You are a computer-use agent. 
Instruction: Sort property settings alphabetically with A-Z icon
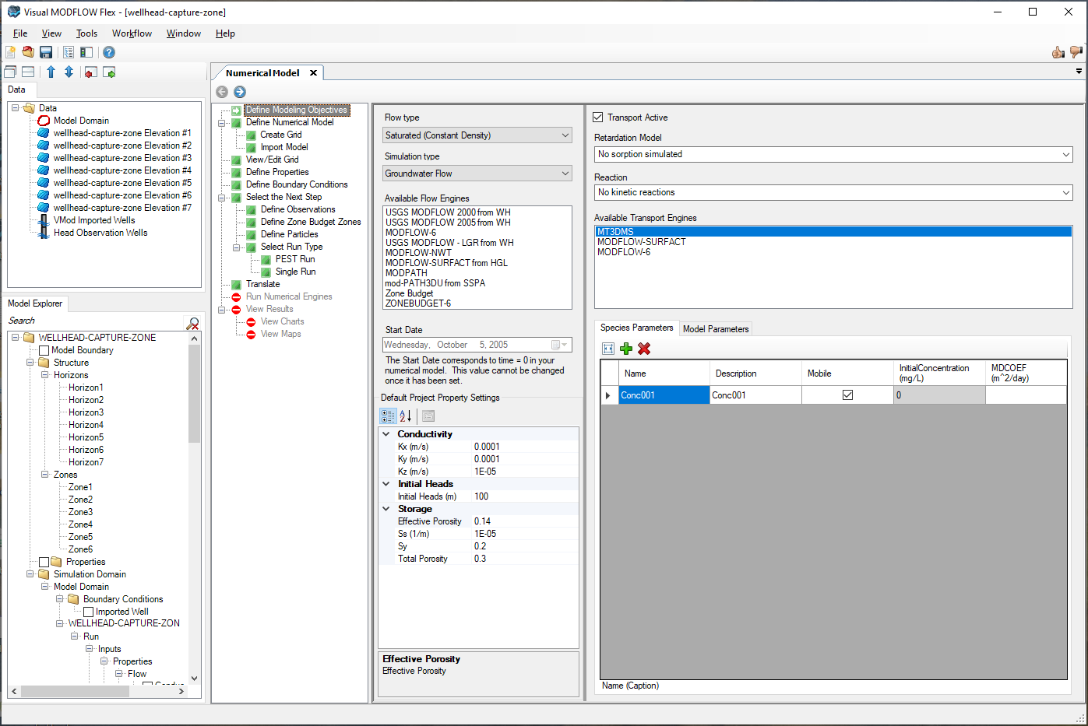[x=405, y=416]
